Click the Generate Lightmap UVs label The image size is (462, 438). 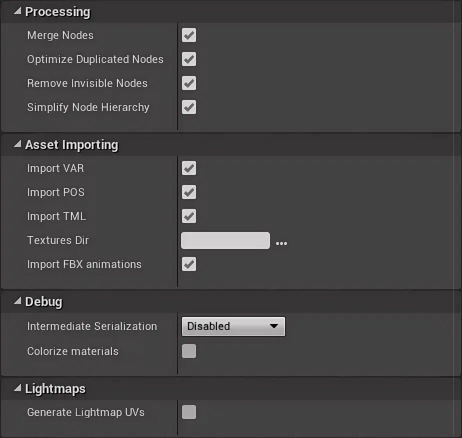85,412
